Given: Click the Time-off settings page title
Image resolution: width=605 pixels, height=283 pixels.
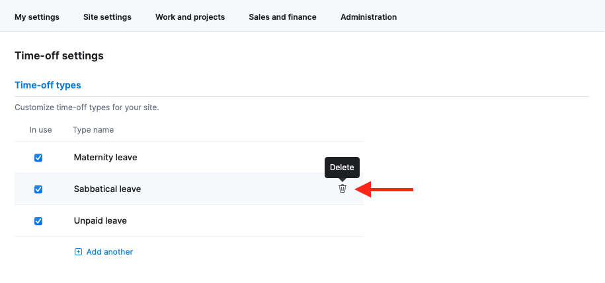Looking at the screenshot, I should [x=59, y=56].
